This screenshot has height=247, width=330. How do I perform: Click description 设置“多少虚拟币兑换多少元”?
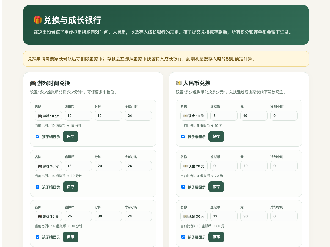coord(231,92)
